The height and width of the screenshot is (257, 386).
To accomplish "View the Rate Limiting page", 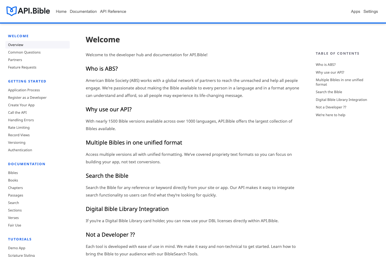I will [x=19, y=127].
